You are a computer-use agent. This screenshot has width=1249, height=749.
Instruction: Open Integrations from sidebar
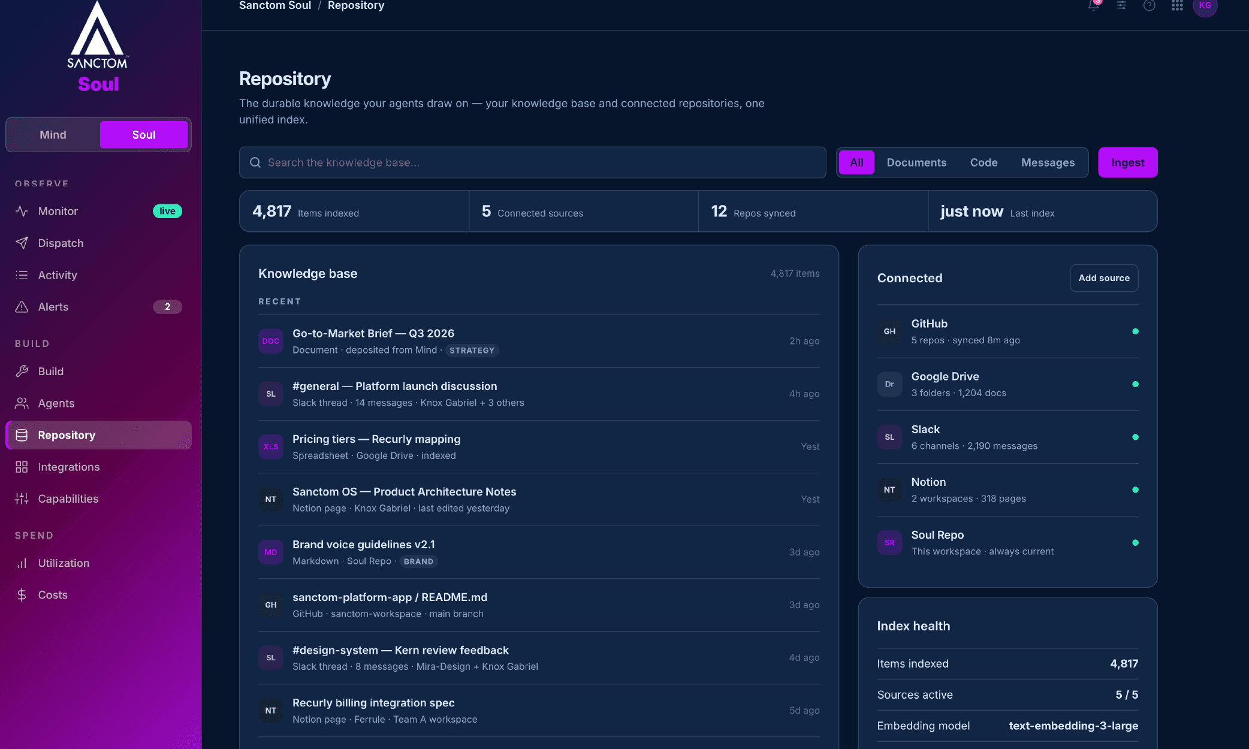[x=99, y=467]
